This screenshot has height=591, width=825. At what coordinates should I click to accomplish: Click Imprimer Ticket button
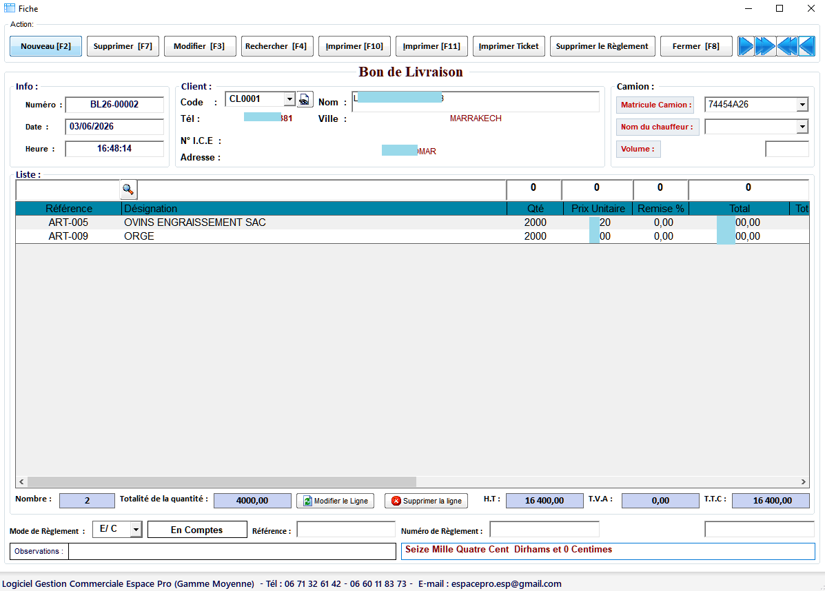tap(509, 46)
